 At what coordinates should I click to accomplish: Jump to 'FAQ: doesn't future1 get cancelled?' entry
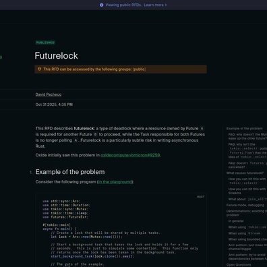tap(247, 165)
